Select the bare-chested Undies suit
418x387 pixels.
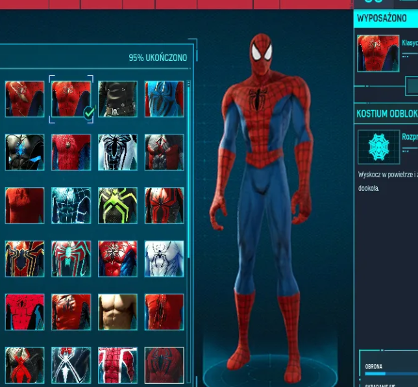(117, 312)
